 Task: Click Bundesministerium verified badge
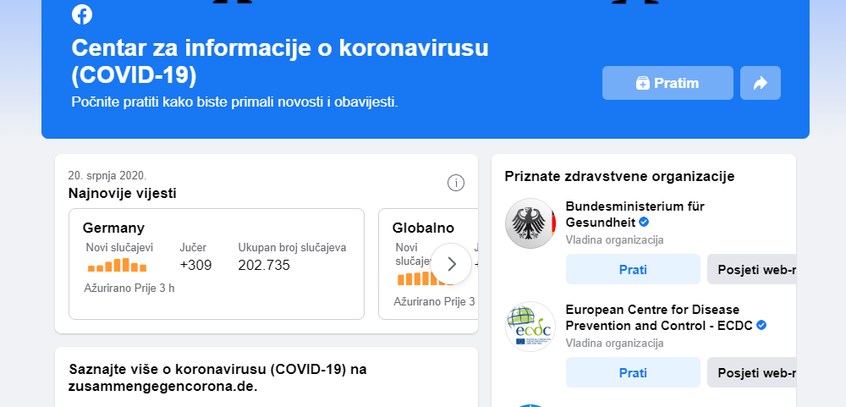click(644, 222)
